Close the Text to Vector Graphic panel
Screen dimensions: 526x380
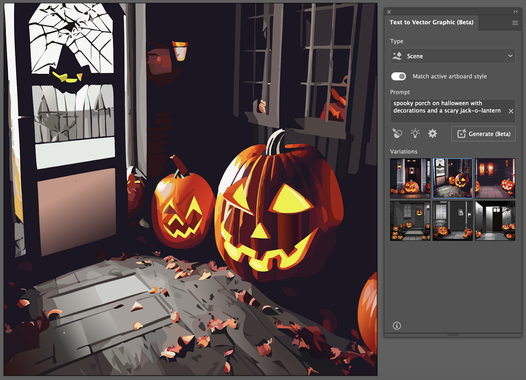389,12
